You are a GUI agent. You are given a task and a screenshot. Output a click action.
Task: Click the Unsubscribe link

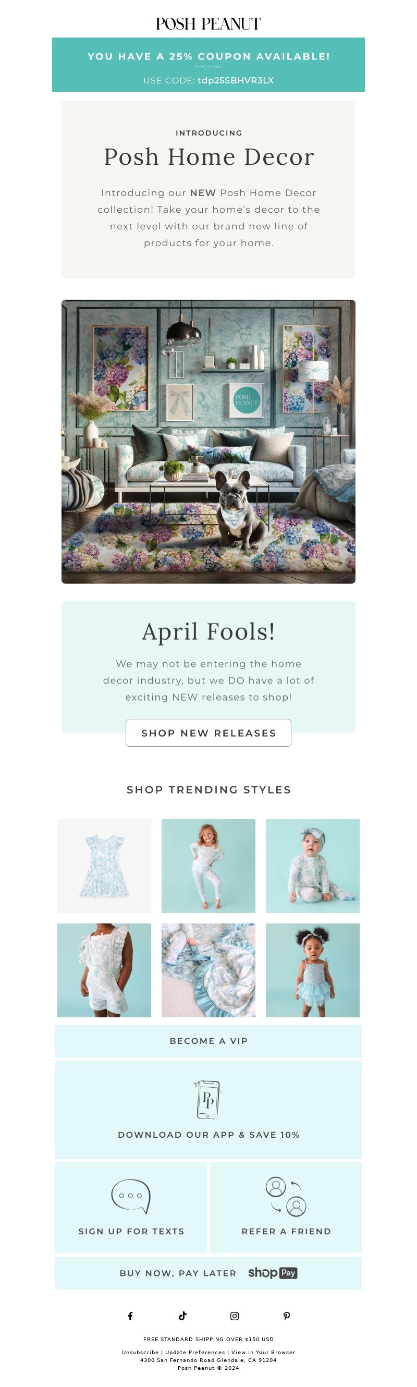[x=140, y=1352]
